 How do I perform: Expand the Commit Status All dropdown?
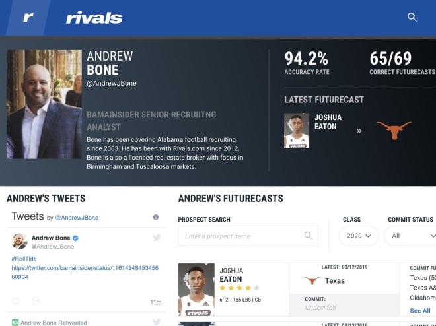410,236
